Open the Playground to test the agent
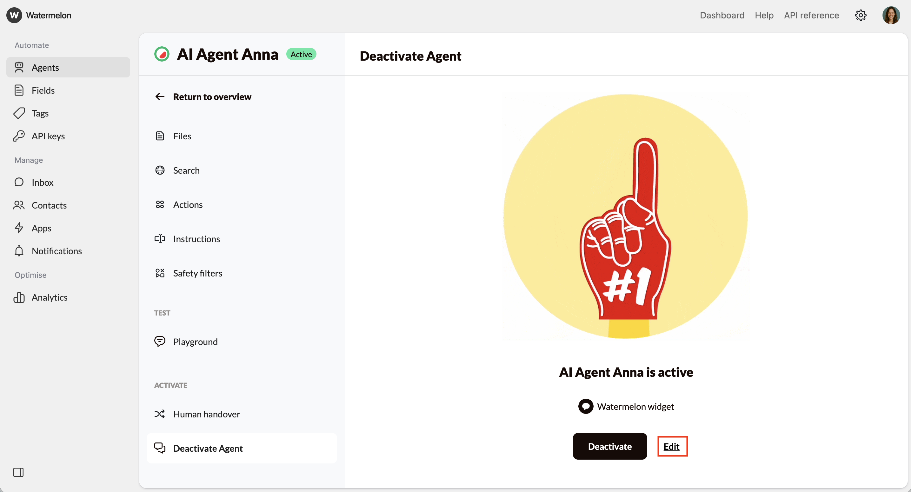This screenshot has width=911, height=492. coord(195,341)
